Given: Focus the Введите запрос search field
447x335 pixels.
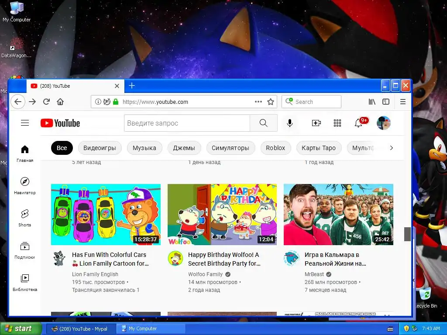Looking at the screenshot, I should tap(187, 123).
